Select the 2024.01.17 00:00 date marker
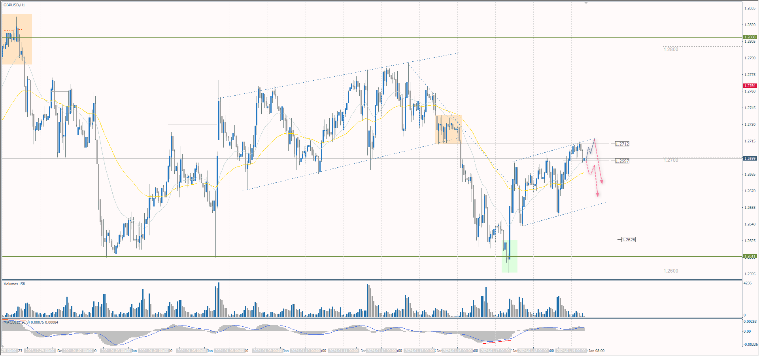This screenshot has width=759, height=356. click(495, 351)
